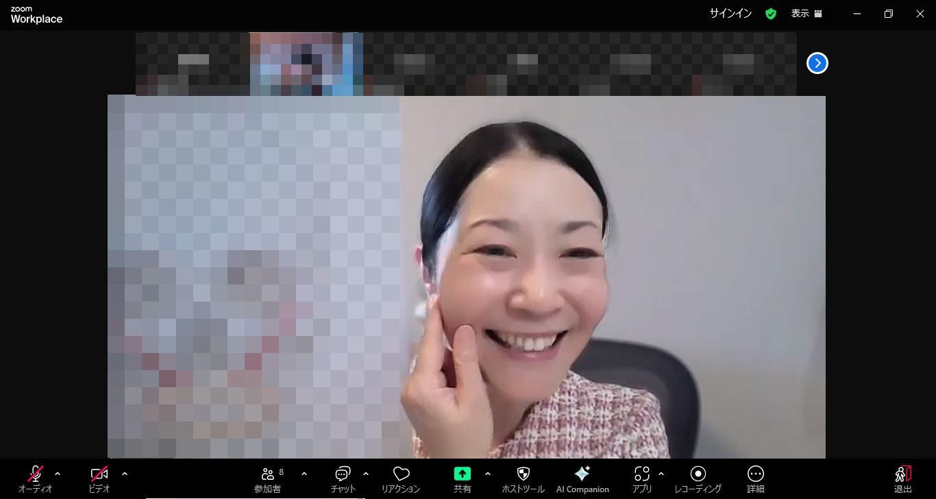Select the active speaker video thumbnail
The width and height of the screenshot is (936, 499).
(305, 62)
